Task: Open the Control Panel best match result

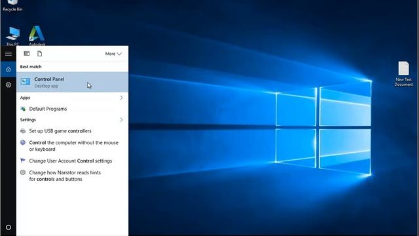Action: (72, 82)
